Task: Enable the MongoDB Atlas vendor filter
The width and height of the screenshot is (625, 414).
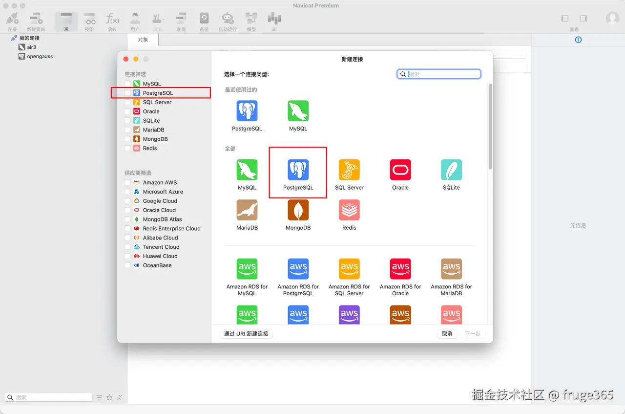Action: (x=128, y=219)
